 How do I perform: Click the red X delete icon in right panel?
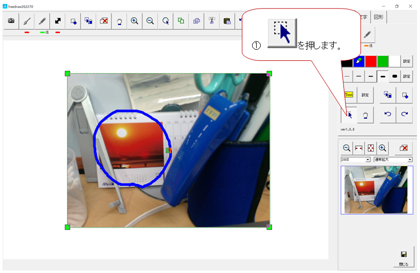coord(404,148)
